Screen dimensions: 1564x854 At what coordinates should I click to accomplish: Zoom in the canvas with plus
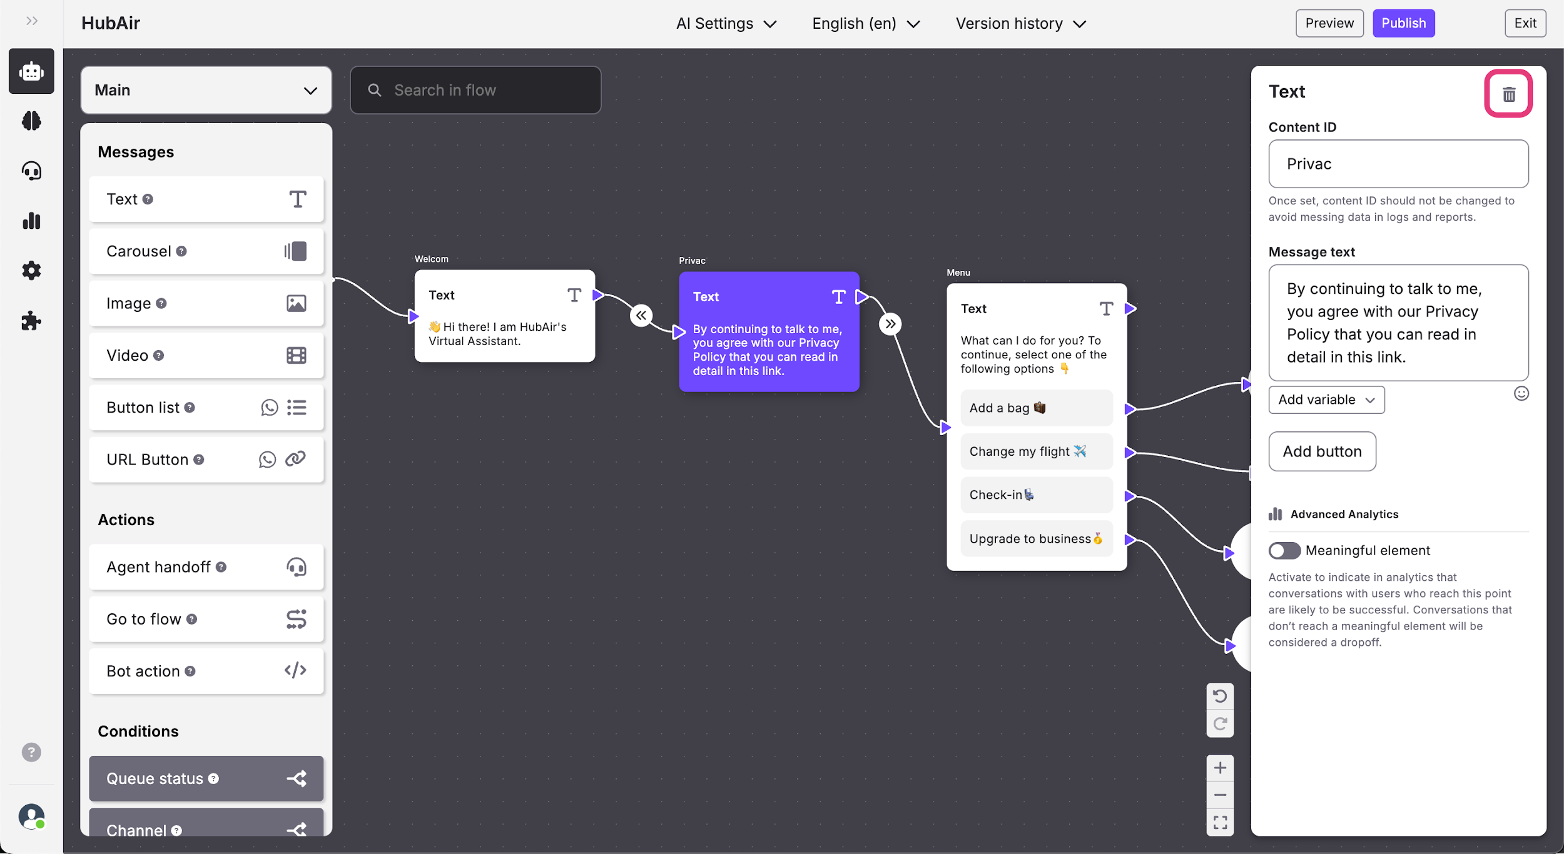coord(1219,767)
